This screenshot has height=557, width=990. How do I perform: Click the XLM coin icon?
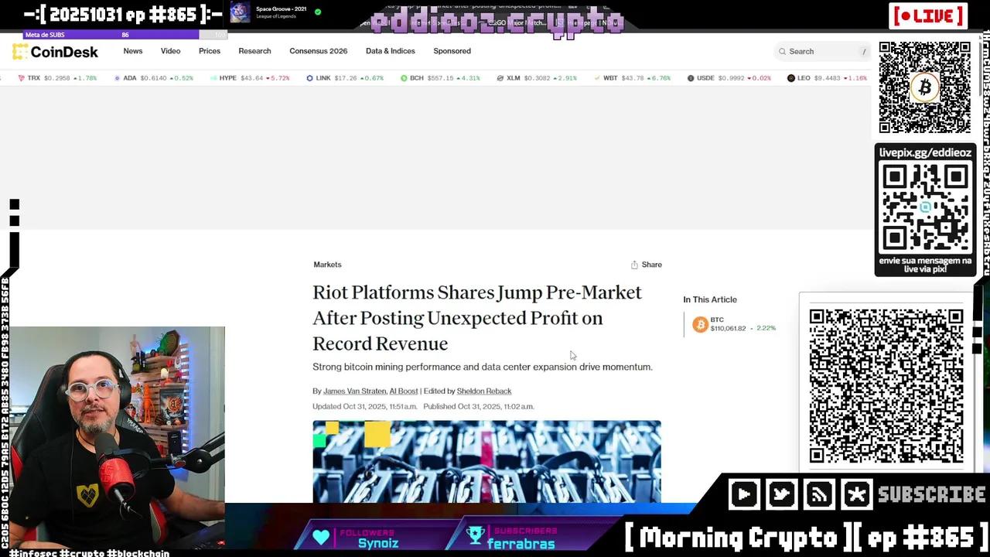[500, 78]
